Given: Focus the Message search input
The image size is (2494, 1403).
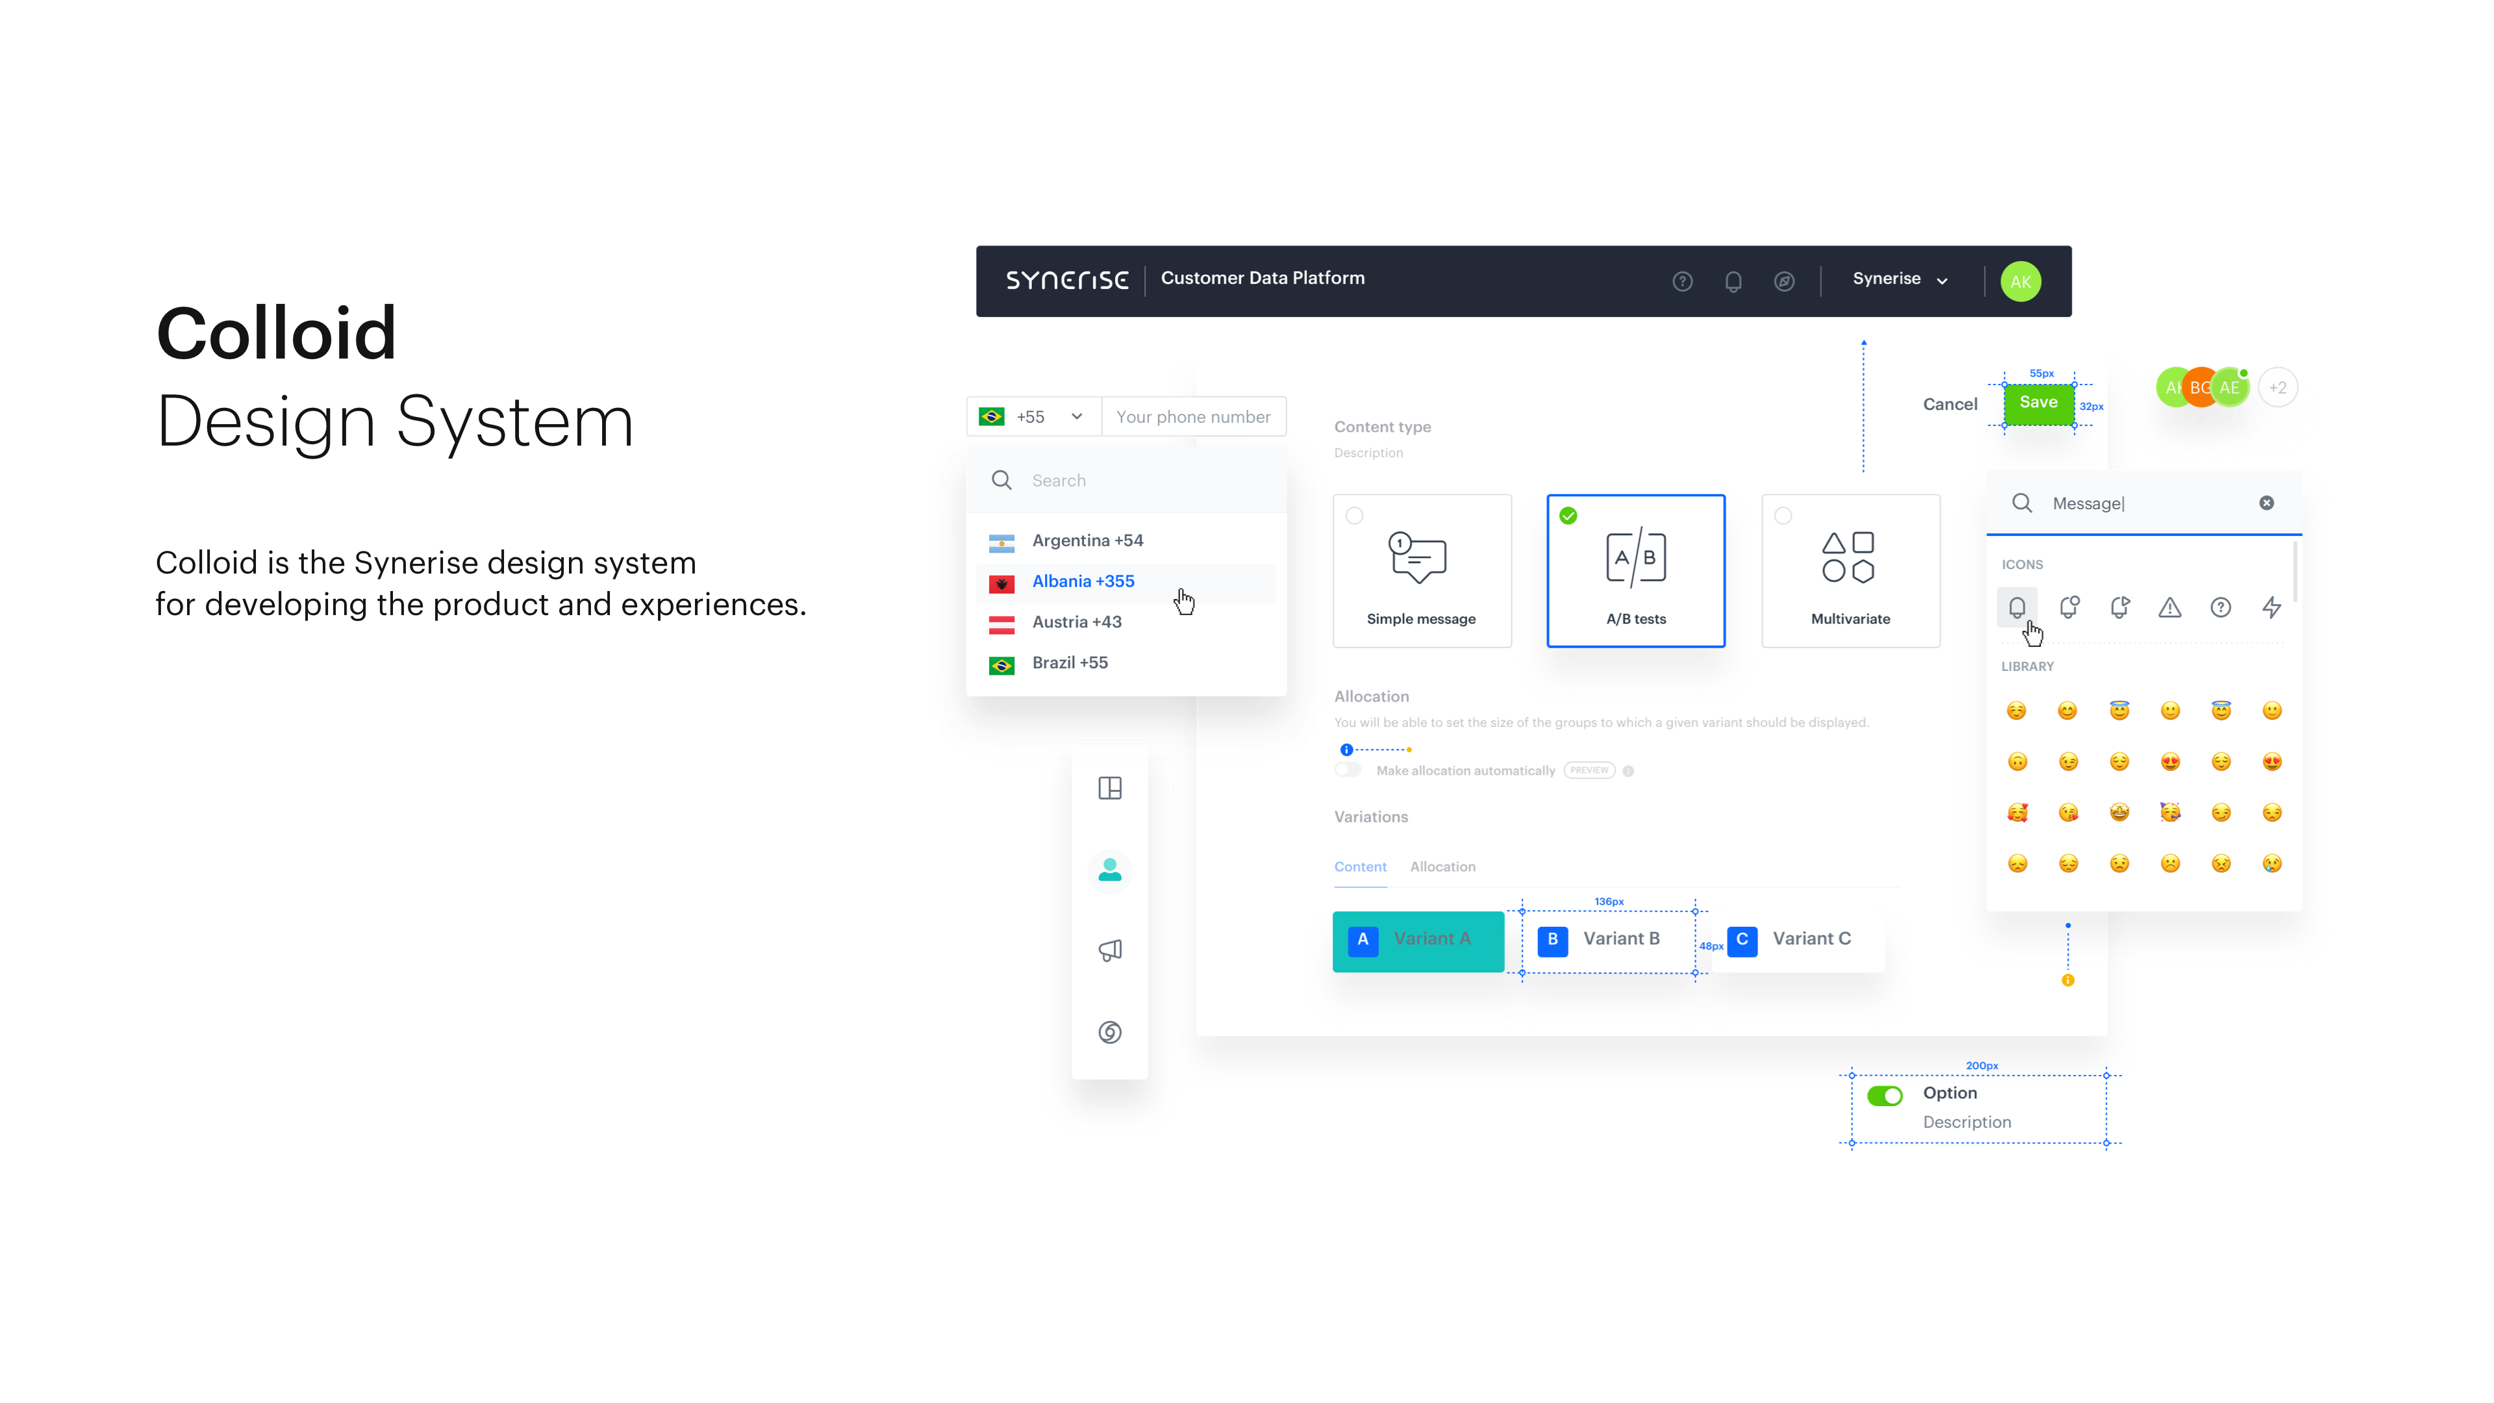Looking at the screenshot, I should coord(2145,503).
